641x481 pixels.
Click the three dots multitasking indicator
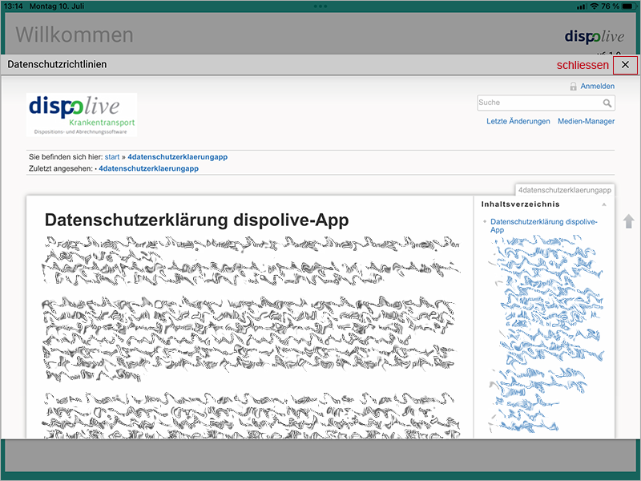point(320,6)
